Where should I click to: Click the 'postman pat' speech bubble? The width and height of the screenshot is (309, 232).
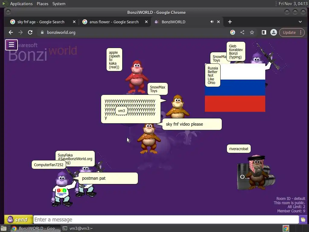(x=108, y=178)
